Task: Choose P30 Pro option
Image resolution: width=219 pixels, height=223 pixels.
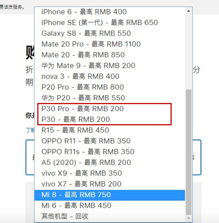Action: point(110,109)
